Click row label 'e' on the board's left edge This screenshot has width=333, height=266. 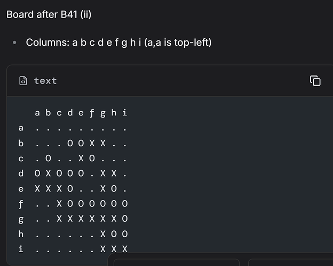coord(21,188)
